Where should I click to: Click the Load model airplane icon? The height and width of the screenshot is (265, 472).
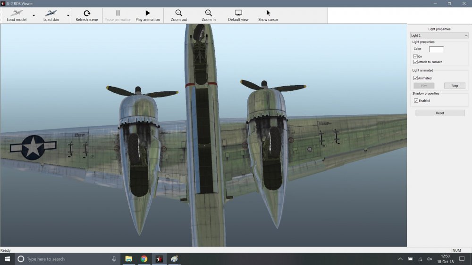tap(17, 13)
